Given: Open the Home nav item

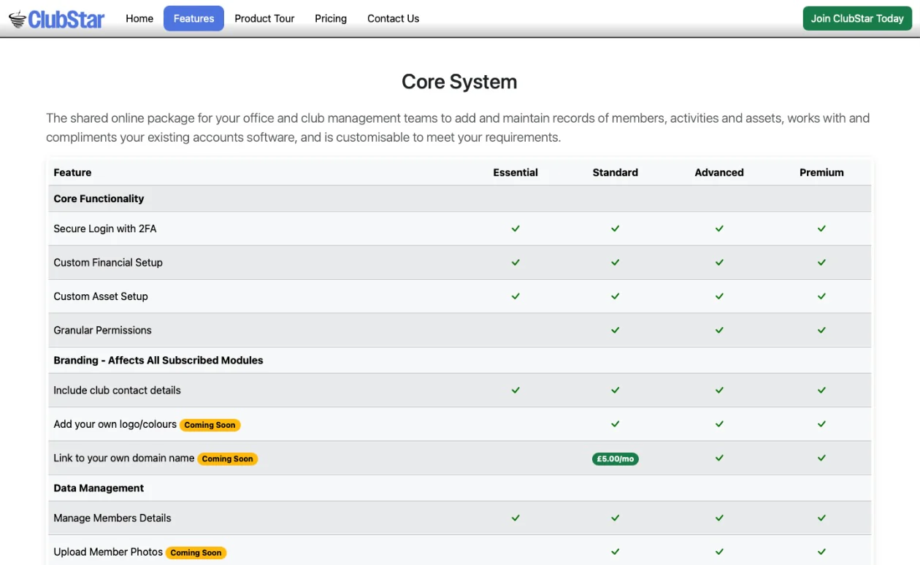Looking at the screenshot, I should (x=139, y=18).
